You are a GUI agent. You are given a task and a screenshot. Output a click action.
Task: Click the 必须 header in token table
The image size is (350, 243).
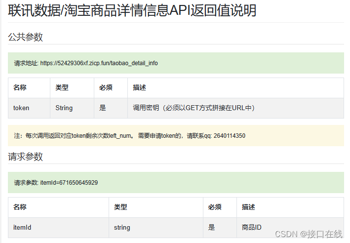(111, 88)
